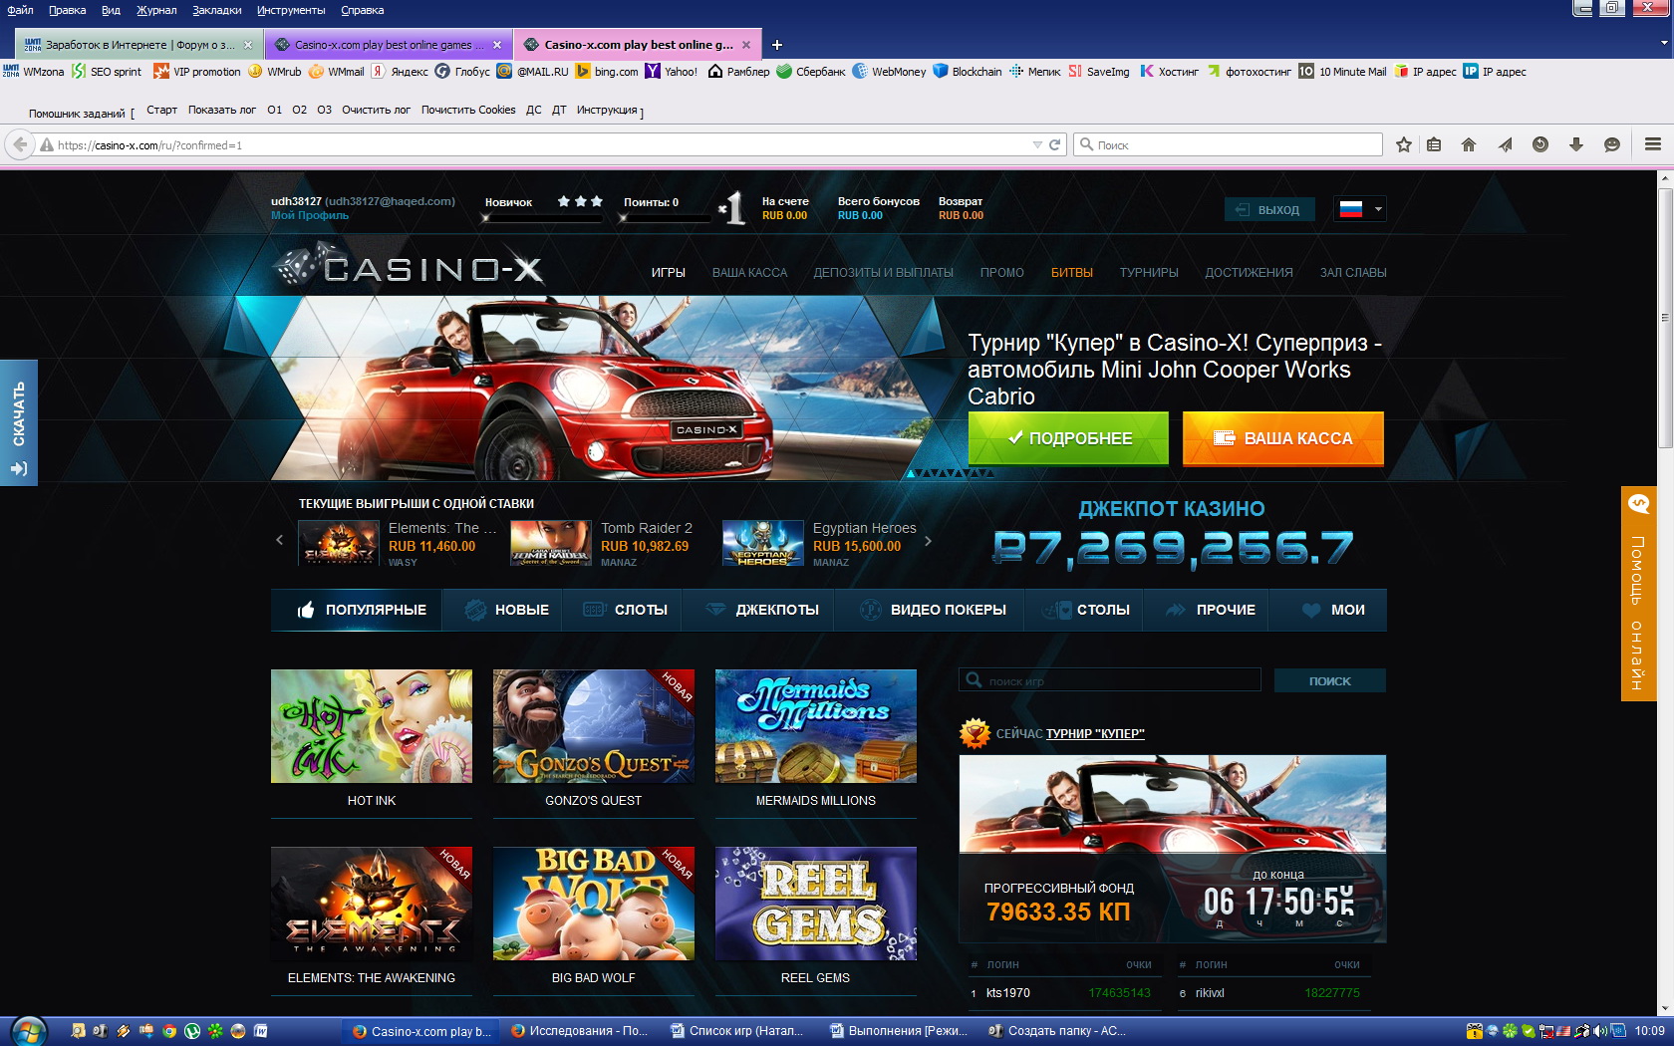This screenshot has width=1674, height=1046.
Task: Open the Файл menu
Action: (x=20, y=10)
